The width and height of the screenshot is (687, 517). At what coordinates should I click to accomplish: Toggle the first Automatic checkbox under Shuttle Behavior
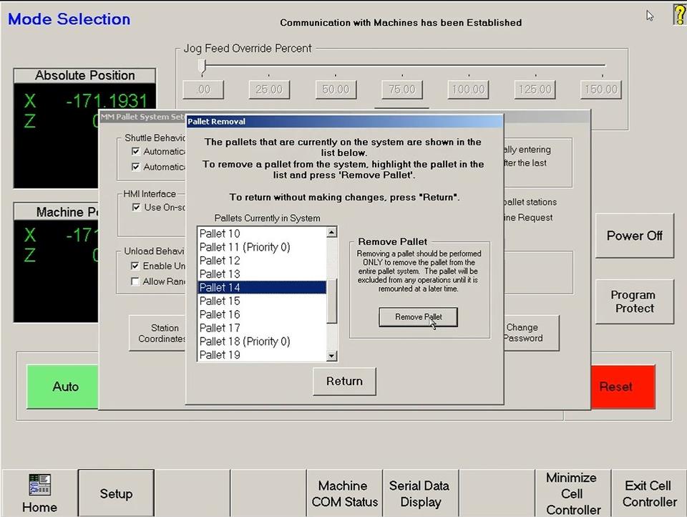pyautogui.click(x=135, y=151)
